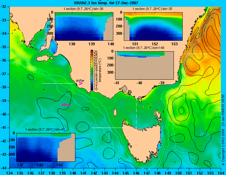Click the magenta drifter arrow beside 'drifter' label
This screenshot has height=175, width=226.
[x=81, y=83]
